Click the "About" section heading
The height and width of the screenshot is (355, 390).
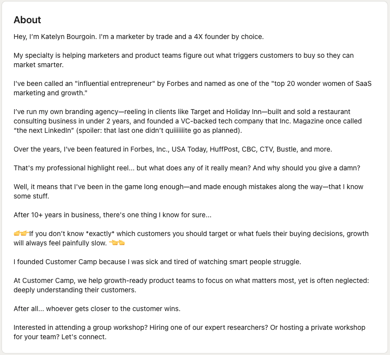coord(28,20)
